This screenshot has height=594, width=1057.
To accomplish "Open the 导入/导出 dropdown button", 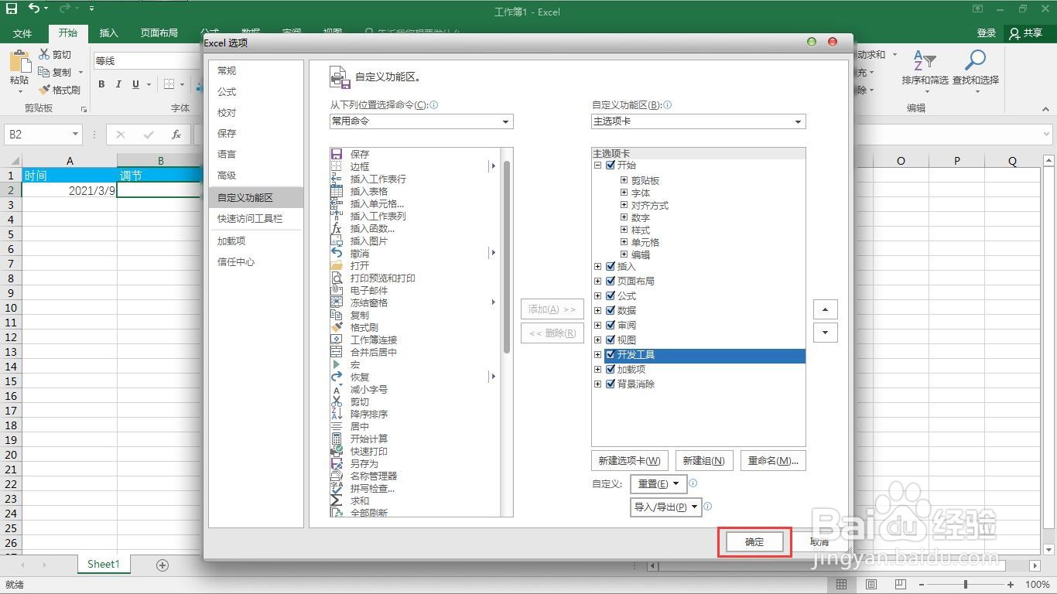I will [x=665, y=507].
